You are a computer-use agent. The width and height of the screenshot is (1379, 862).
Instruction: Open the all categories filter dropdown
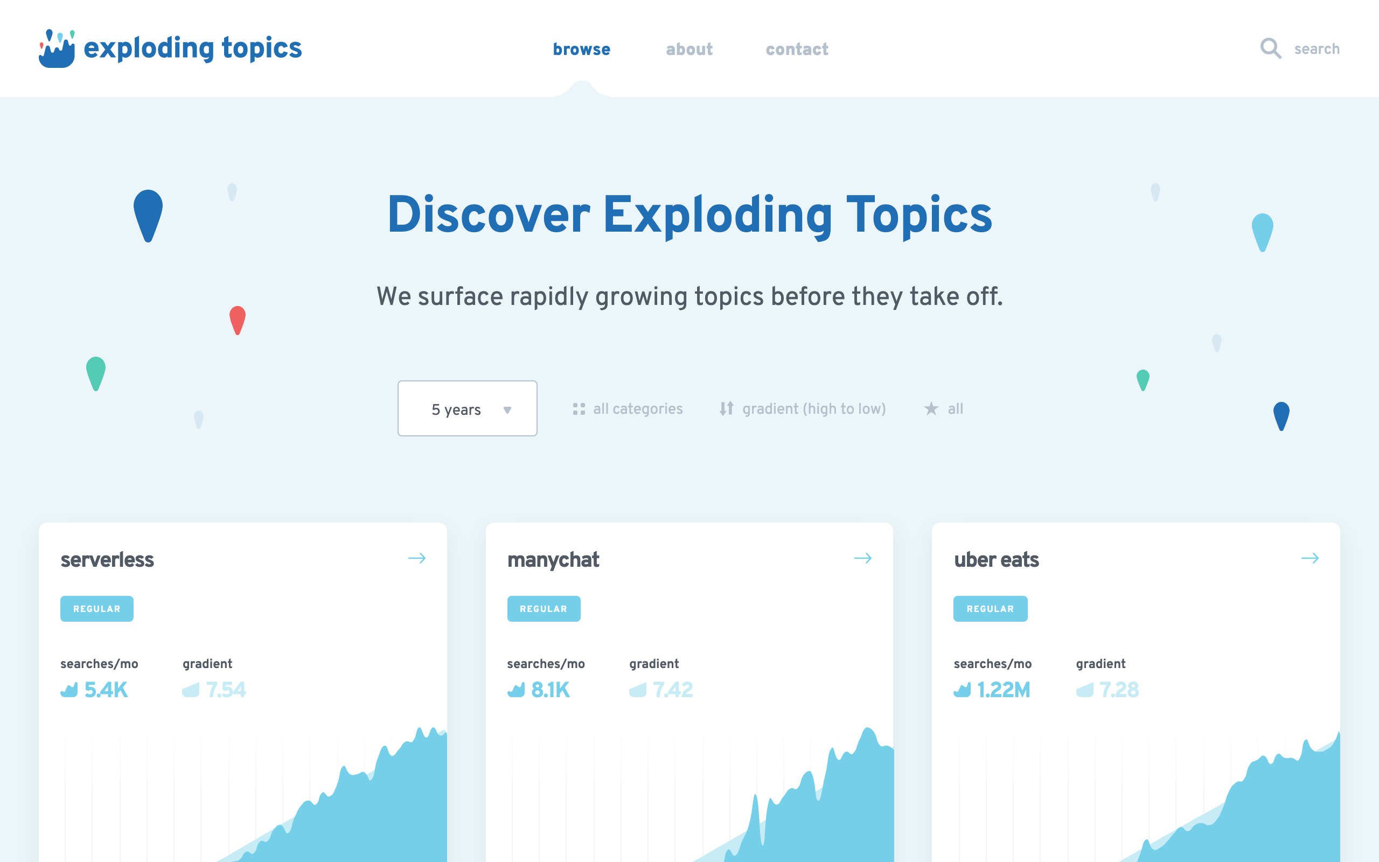click(626, 407)
